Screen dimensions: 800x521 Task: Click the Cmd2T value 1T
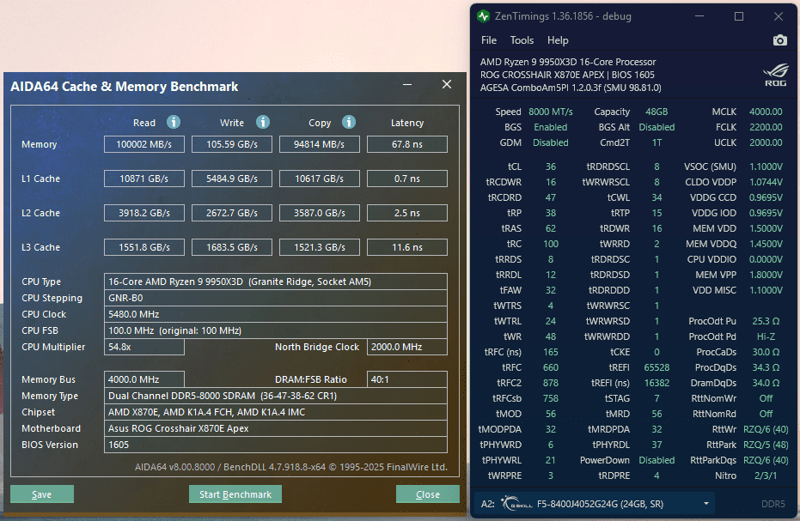656,142
